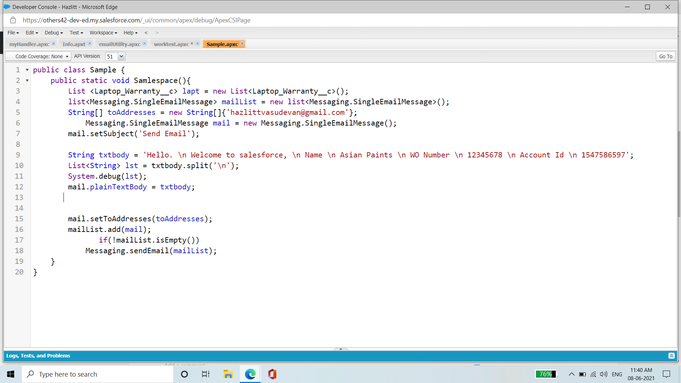Open the volume control in the system tray
This screenshot has height=383, width=681.
tap(604, 374)
